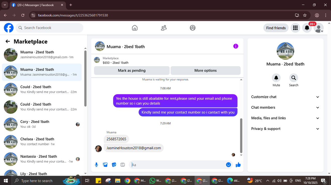Image resolution: width=331 pixels, height=185 pixels.
Task: Open the Nastassia · 2bed 1bath chat
Action: 42,159
